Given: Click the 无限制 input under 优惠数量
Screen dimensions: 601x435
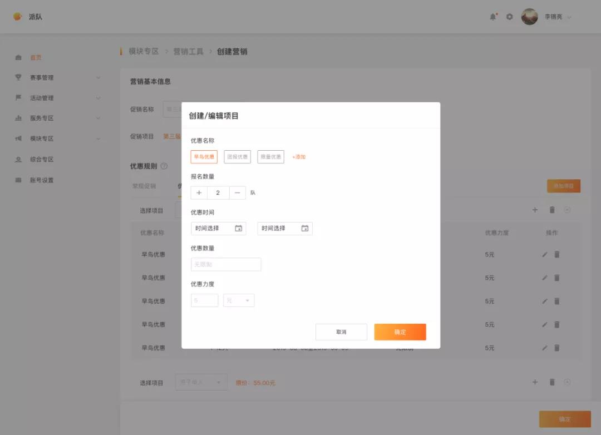Looking at the screenshot, I should 226,264.
